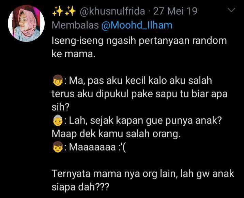Open the profile avatar with pink hijab

pos(26,24)
